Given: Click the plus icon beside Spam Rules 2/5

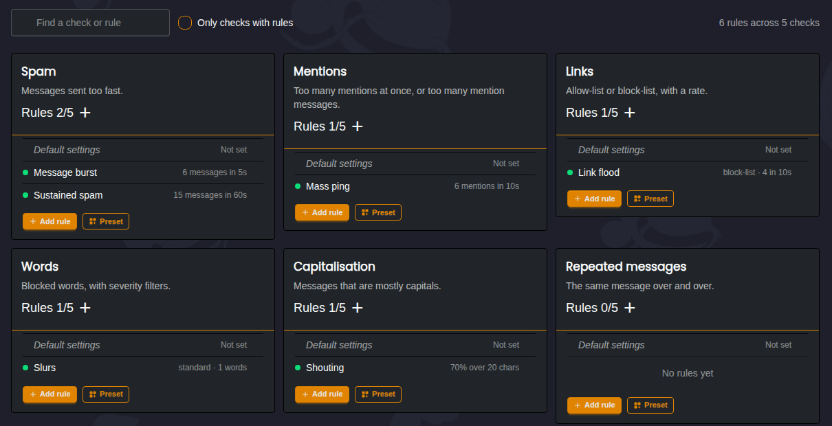Looking at the screenshot, I should 85,113.
